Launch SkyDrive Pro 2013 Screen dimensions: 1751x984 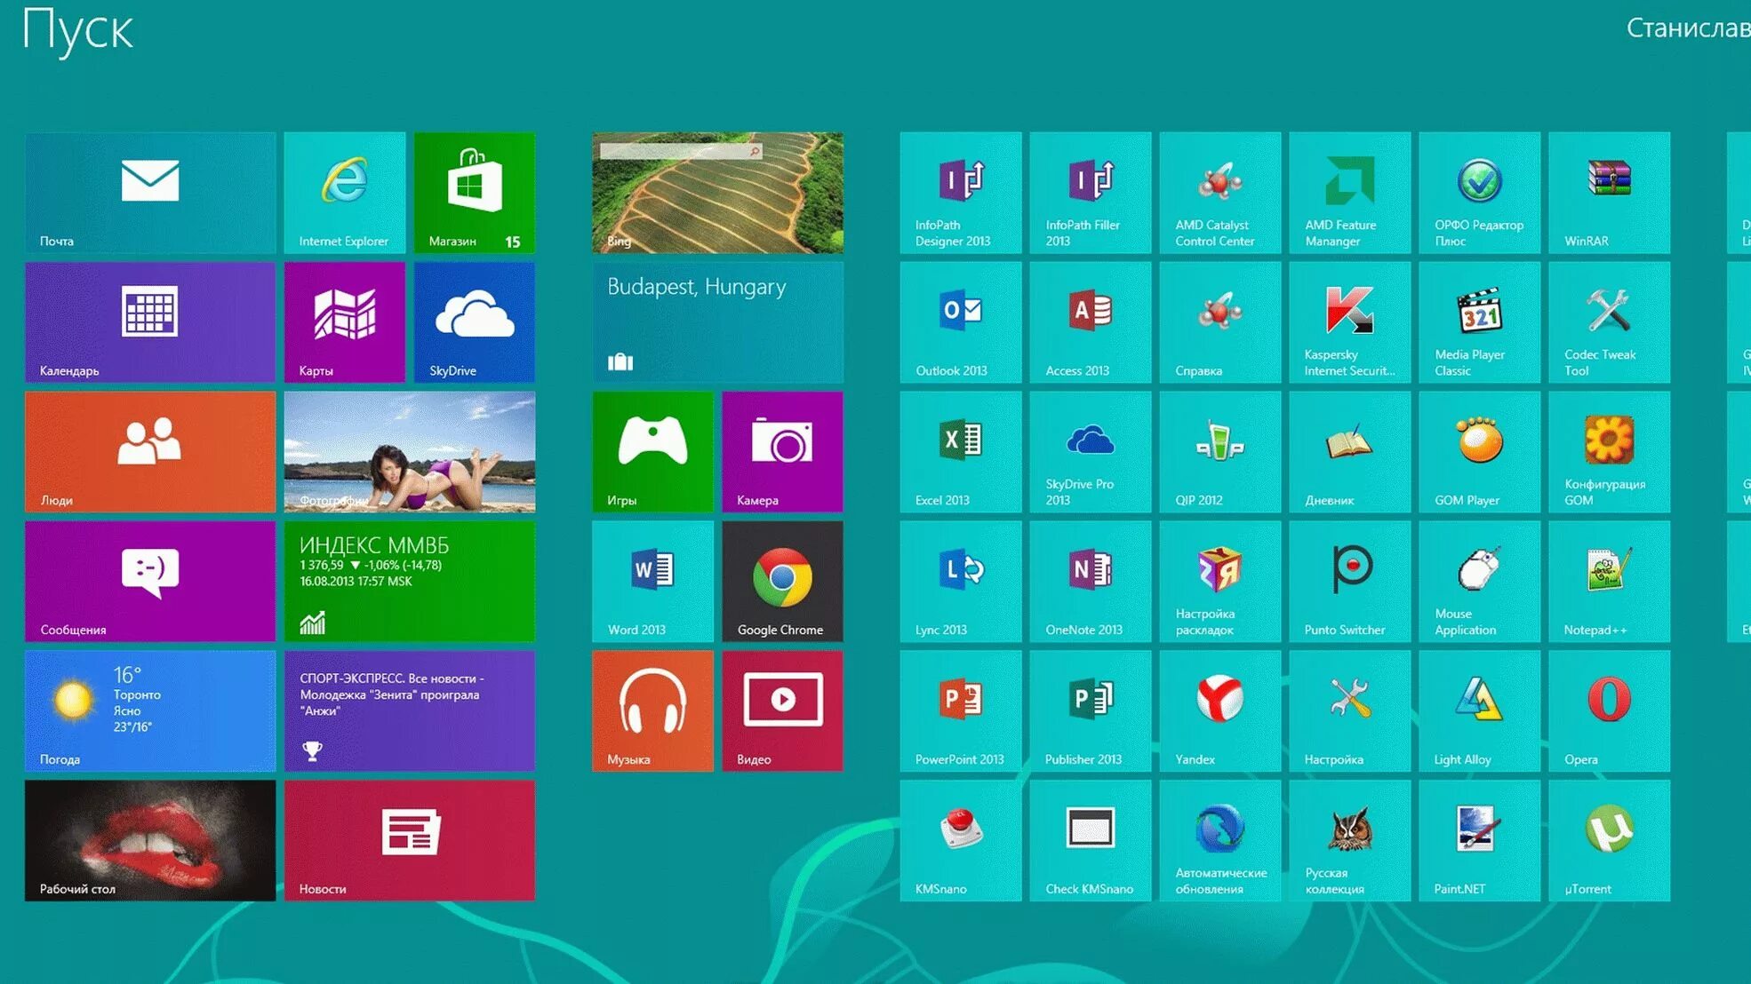tap(1091, 452)
